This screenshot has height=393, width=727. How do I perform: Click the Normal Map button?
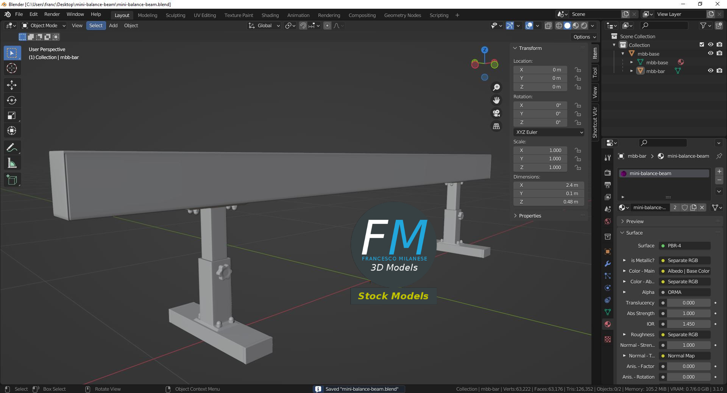pyautogui.click(x=684, y=356)
